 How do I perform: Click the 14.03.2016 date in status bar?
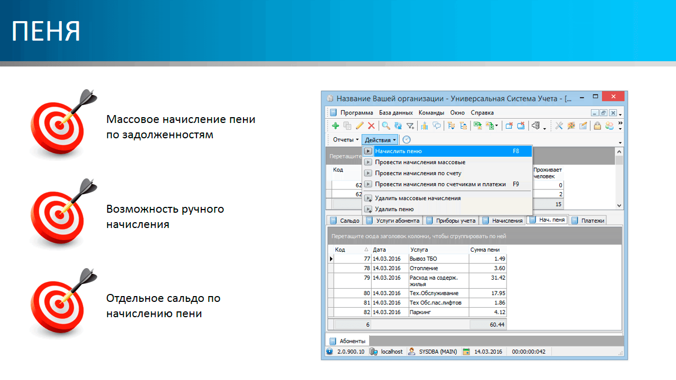487,351
